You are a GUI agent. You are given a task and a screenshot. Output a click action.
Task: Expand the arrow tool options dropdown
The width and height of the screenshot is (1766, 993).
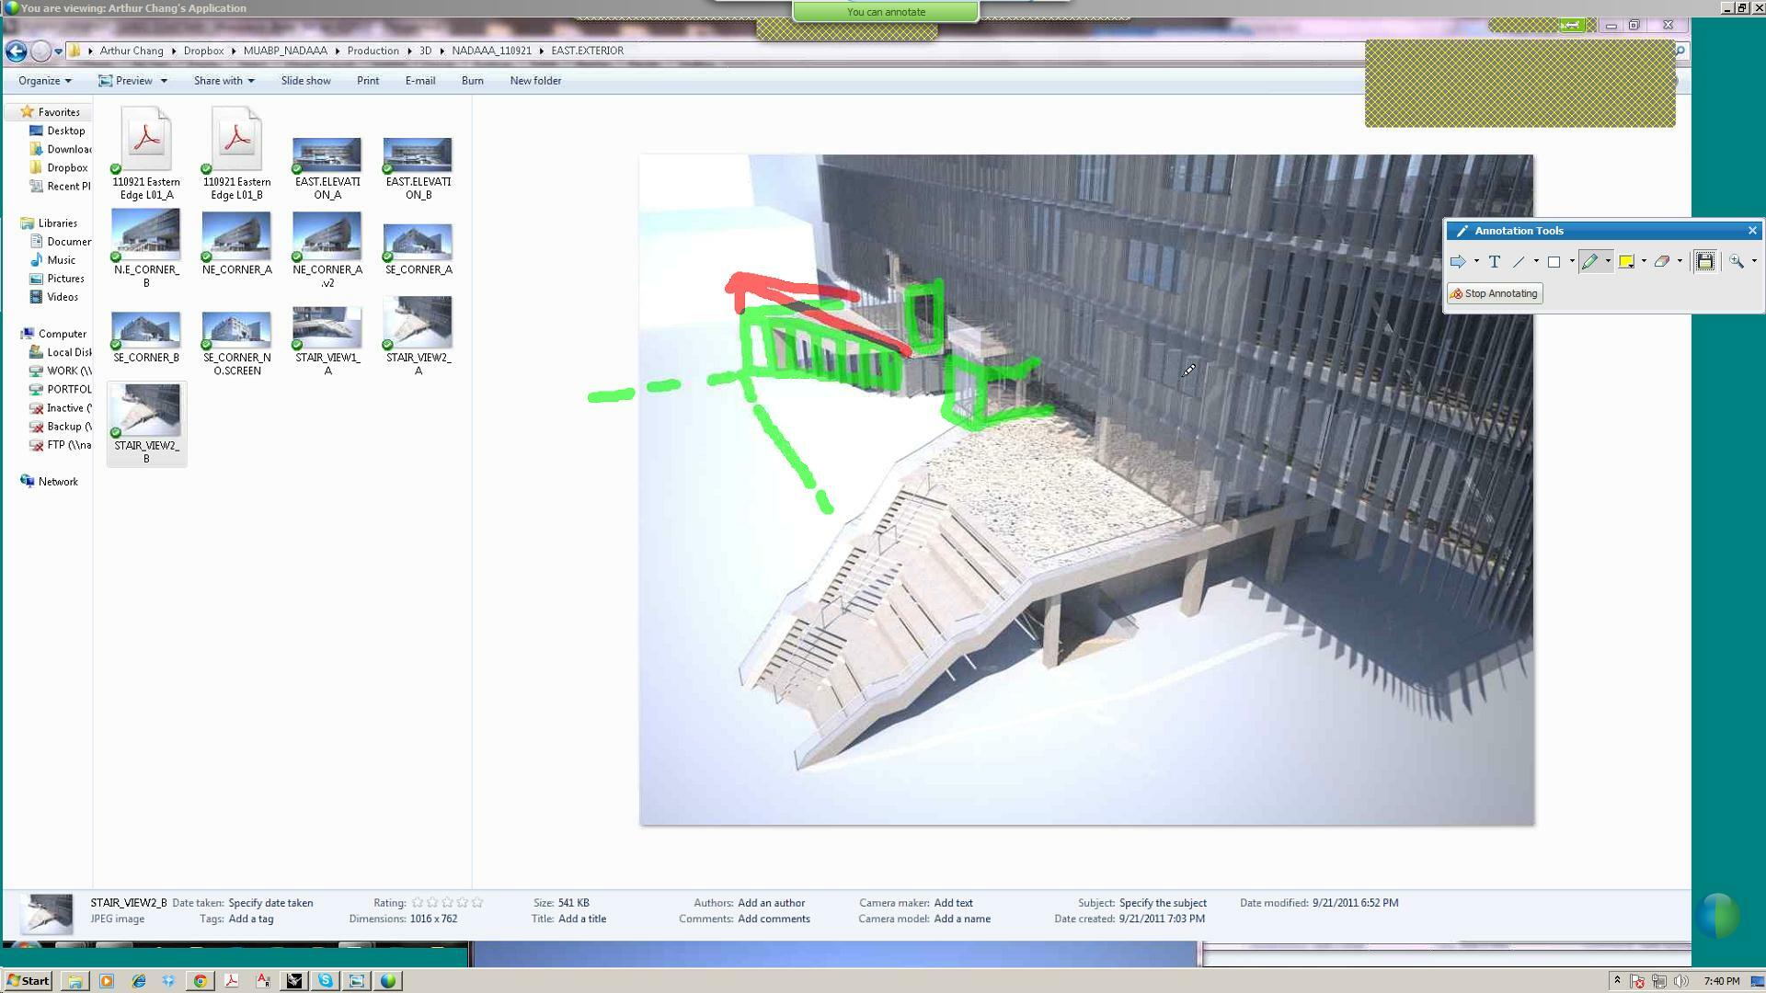(1476, 262)
